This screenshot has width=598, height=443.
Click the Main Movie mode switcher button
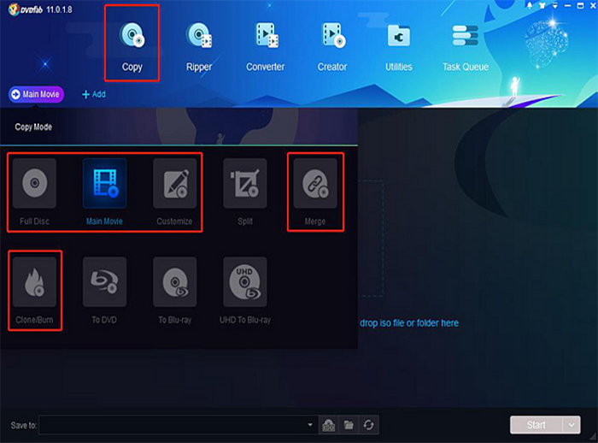(x=36, y=94)
